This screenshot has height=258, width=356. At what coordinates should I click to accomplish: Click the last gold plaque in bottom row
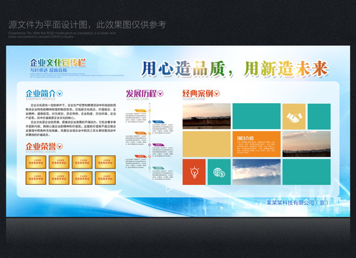[x=105, y=178]
